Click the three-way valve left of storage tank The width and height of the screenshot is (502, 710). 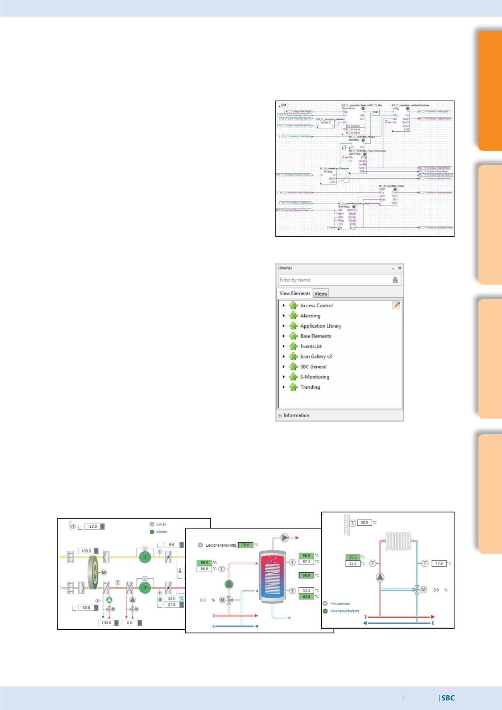(226, 600)
